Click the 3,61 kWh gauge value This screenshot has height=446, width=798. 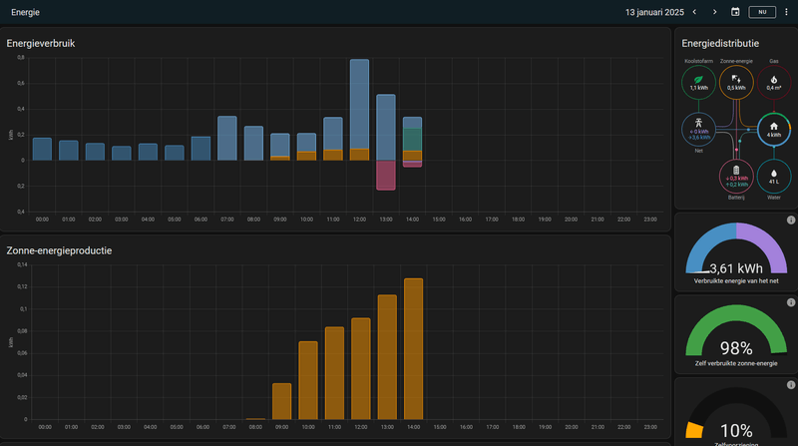(736, 268)
